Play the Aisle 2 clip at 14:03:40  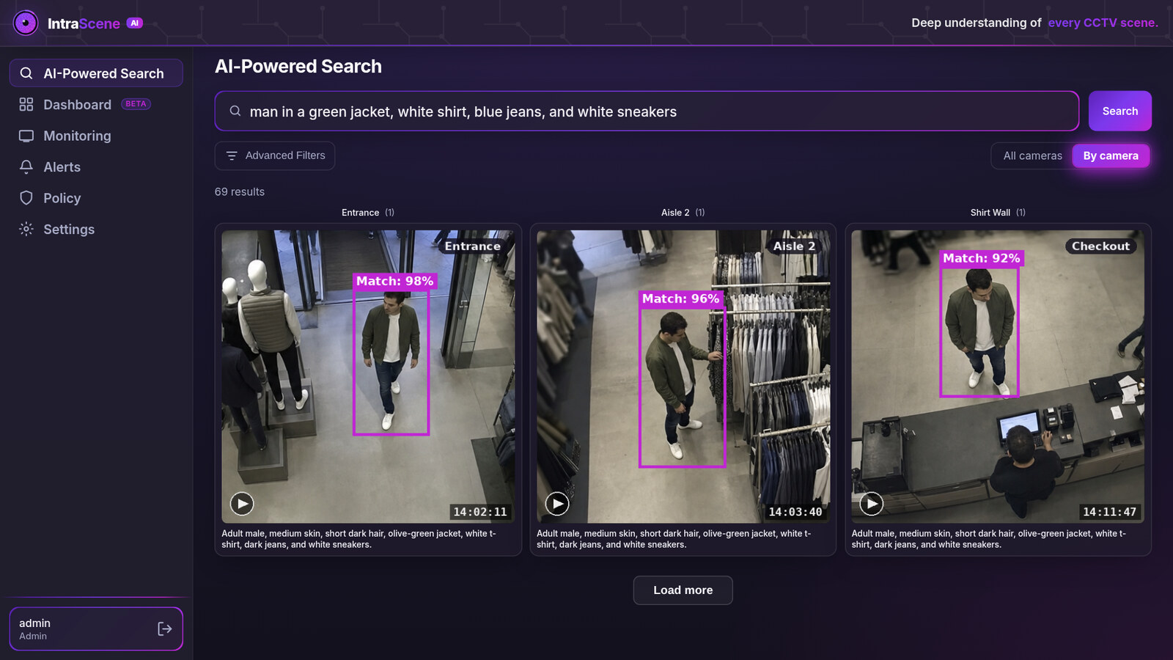pyautogui.click(x=557, y=504)
